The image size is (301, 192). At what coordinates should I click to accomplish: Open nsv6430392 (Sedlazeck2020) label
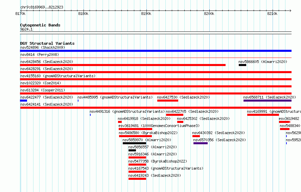coord(218,133)
